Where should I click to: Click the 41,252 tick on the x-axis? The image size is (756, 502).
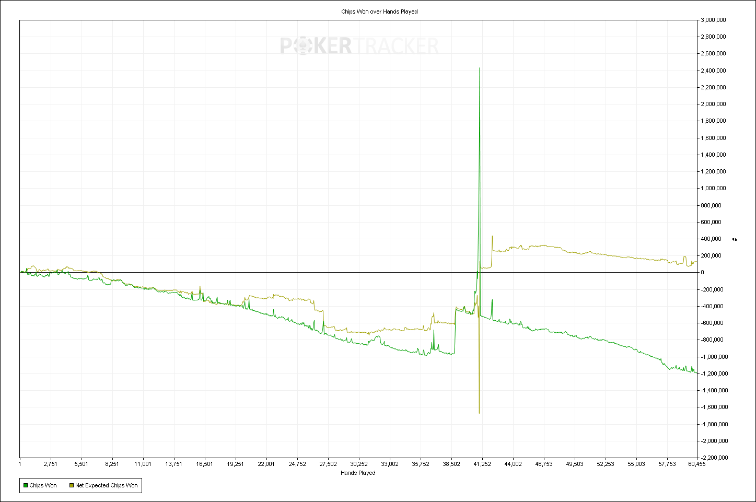pyautogui.click(x=482, y=463)
